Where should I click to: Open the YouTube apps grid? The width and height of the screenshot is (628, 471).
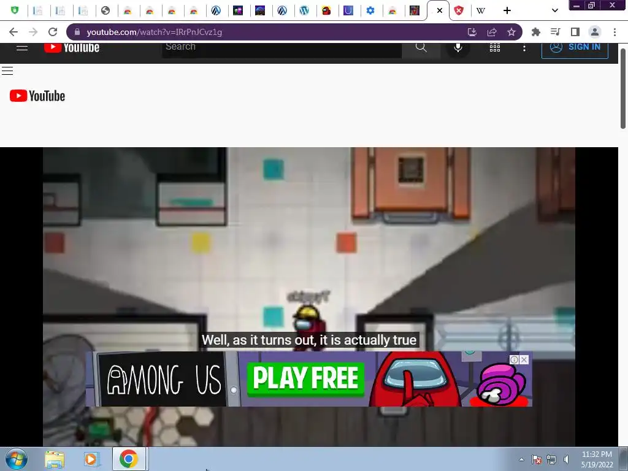point(495,48)
